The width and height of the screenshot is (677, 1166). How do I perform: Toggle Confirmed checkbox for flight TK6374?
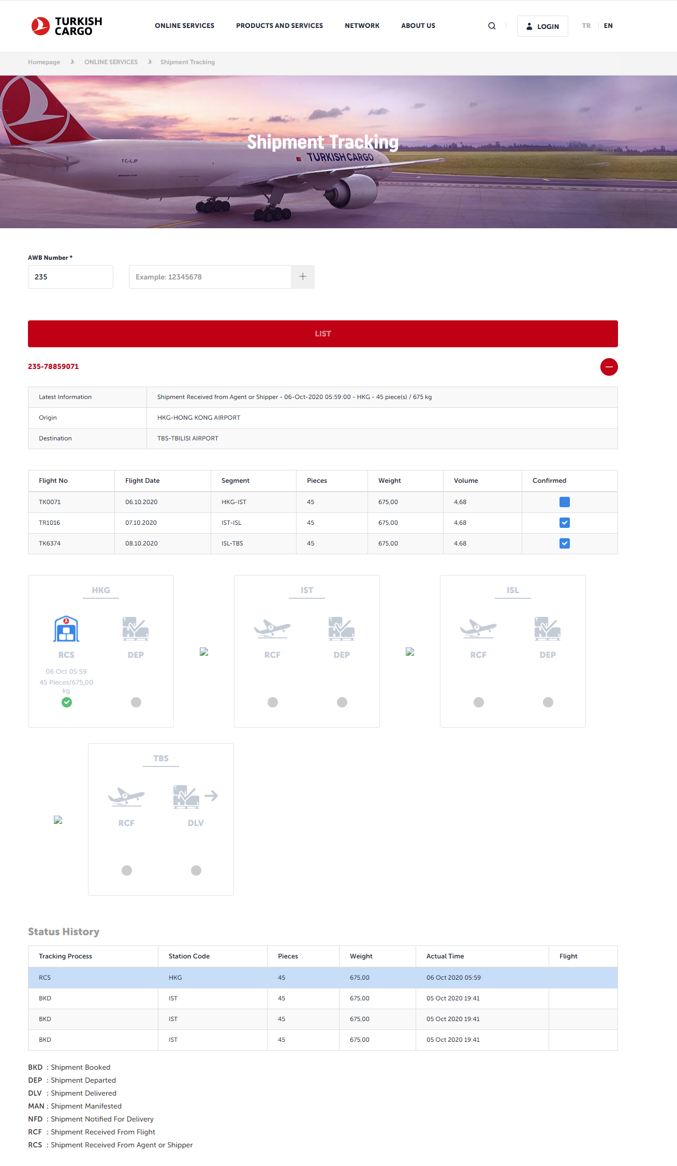tap(565, 543)
